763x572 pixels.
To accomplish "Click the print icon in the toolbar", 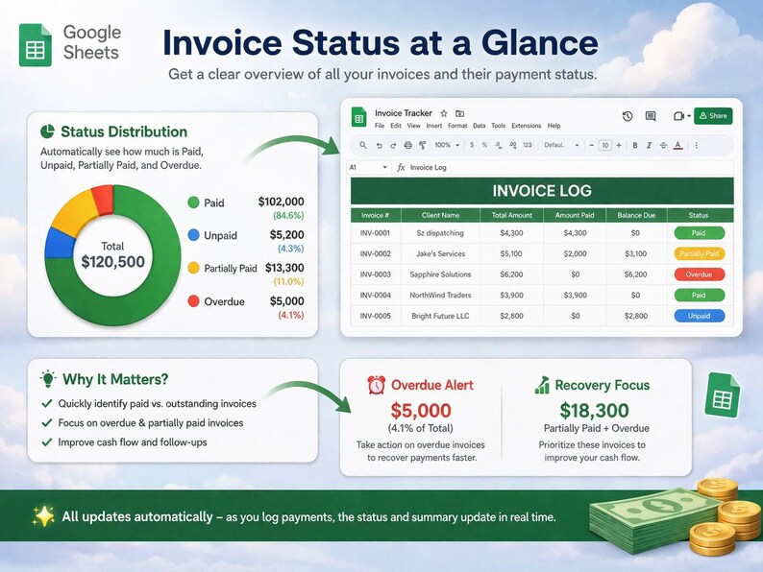I will (x=407, y=145).
